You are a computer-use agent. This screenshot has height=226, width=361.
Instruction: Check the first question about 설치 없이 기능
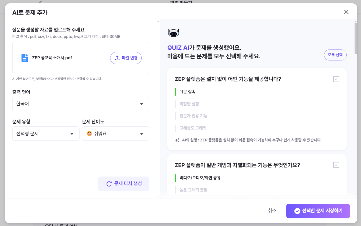click(x=336, y=79)
